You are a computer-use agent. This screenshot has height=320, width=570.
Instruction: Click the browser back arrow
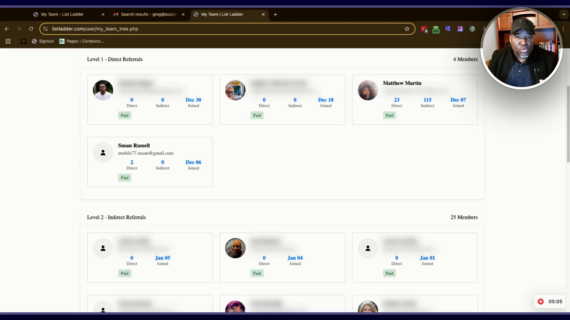pos(7,29)
